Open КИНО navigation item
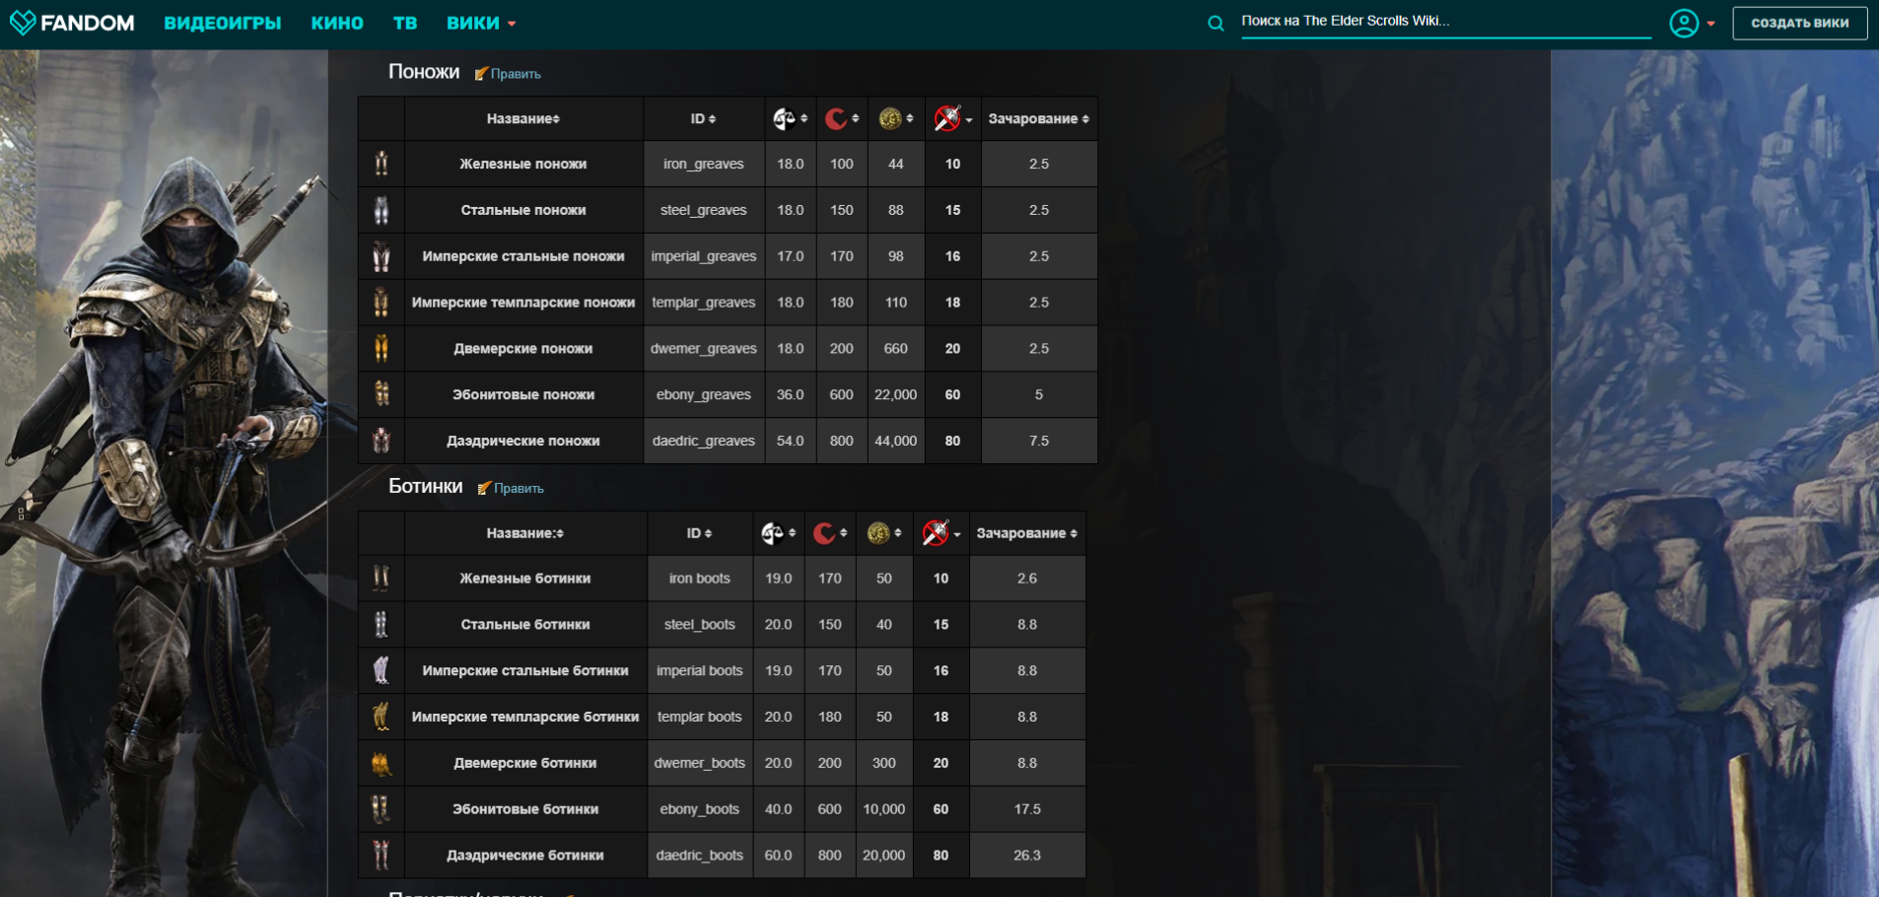1879x897 pixels. click(x=337, y=23)
